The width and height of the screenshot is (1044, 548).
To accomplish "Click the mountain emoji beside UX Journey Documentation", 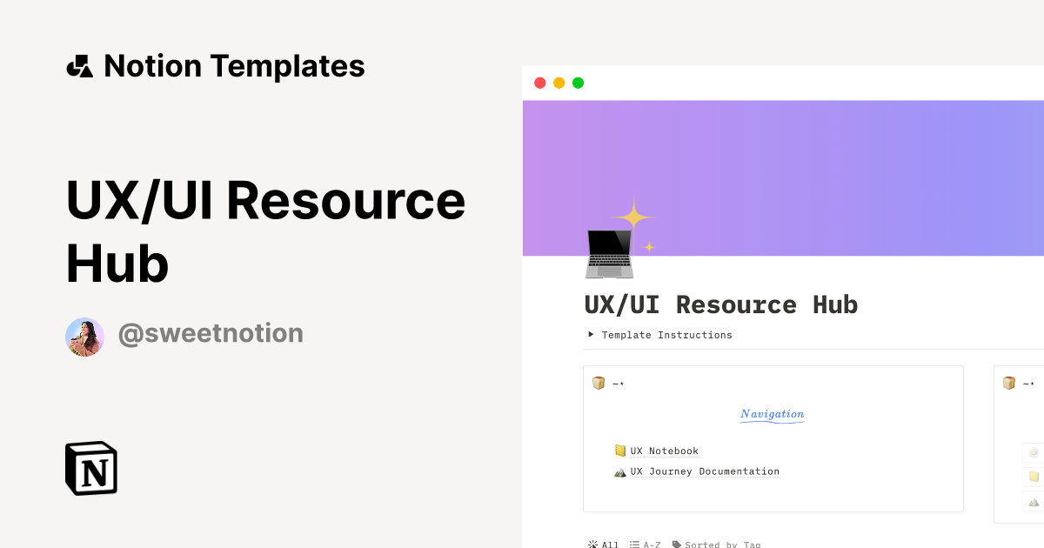I will [619, 471].
